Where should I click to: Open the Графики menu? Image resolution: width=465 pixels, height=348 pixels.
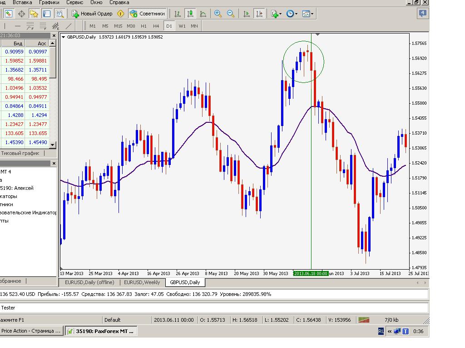(49, 2)
